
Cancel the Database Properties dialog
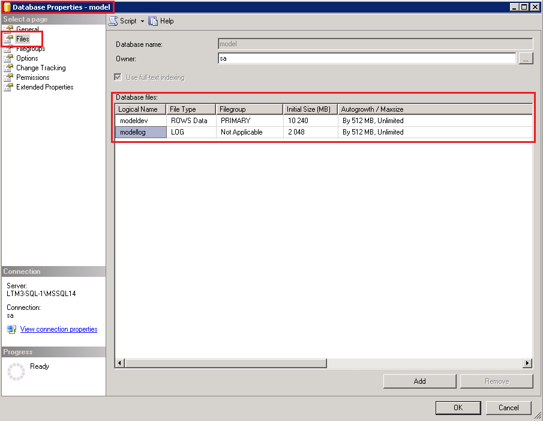[x=508, y=408]
